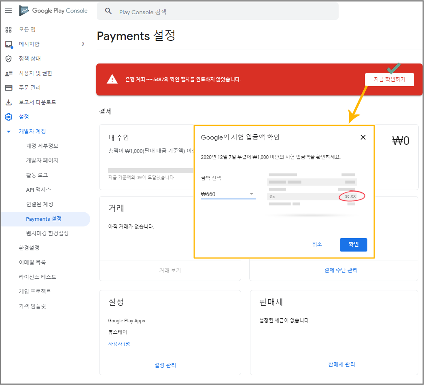Open the 메시지함 inbox icon
The width and height of the screenshot is (424, 385).
[9, 44]
